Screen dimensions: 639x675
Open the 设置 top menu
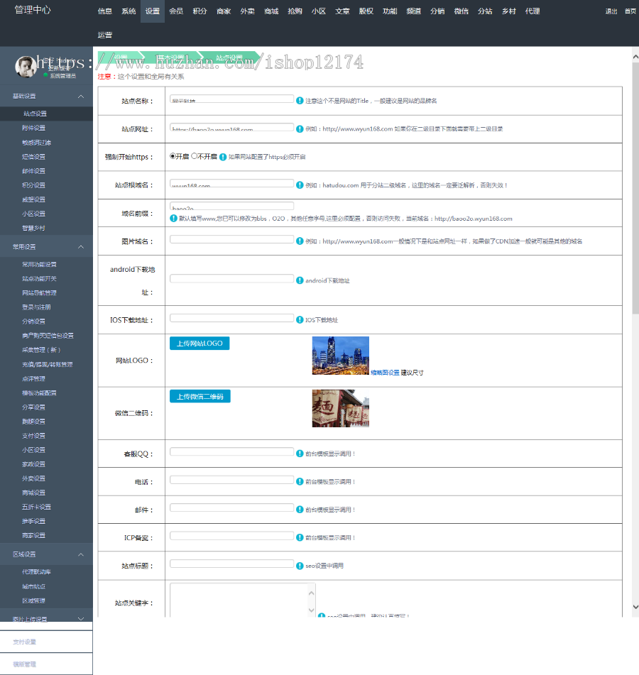[x=153, y=11]
